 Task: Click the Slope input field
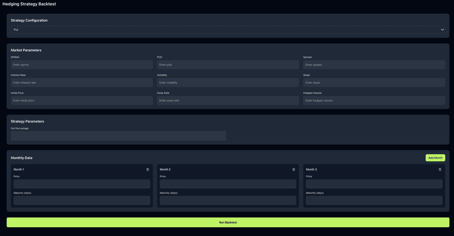374,83
